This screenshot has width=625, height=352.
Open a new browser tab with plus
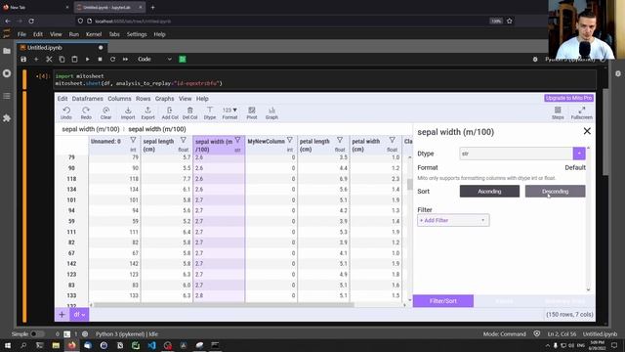click(152, 7)
